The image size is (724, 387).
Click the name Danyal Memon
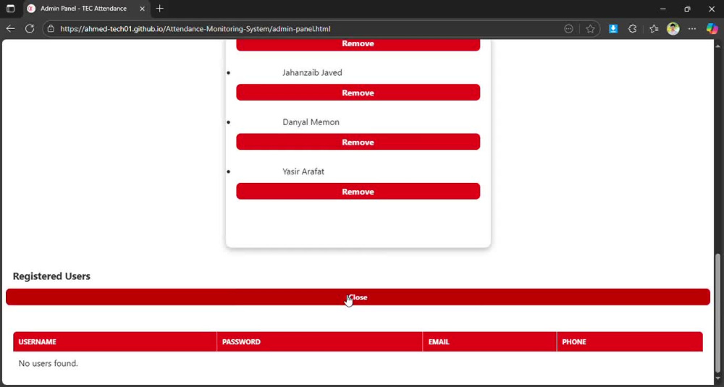coord(311,122)
